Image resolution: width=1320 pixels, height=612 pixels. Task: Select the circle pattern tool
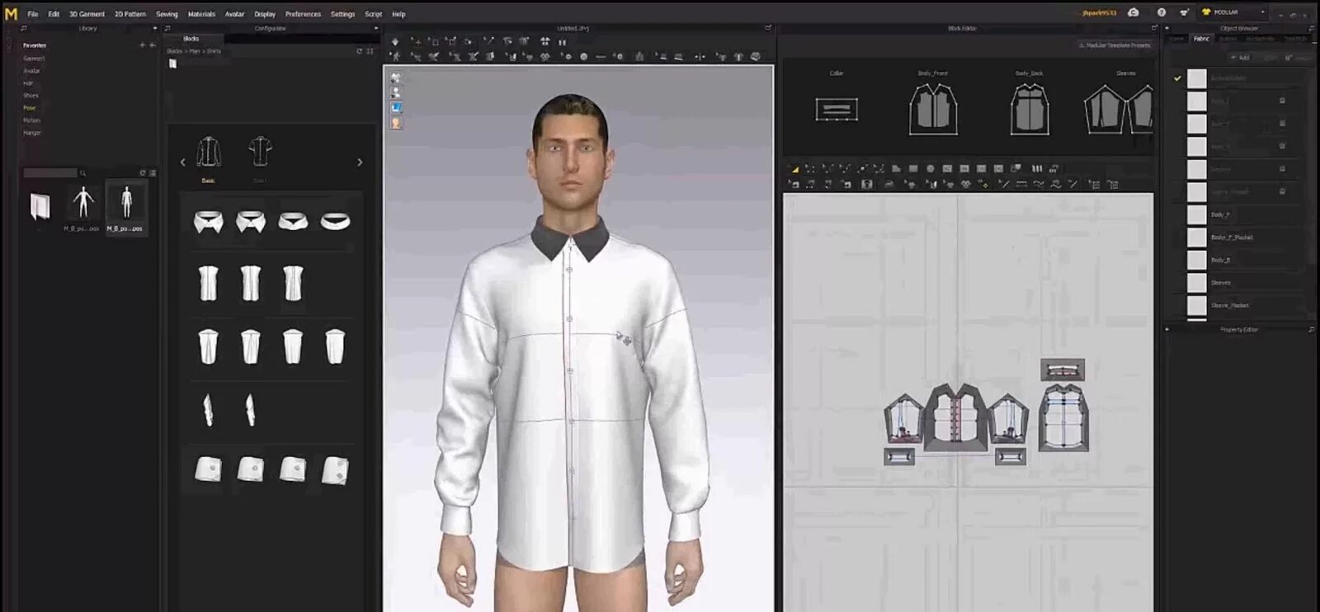click(931, 169)
